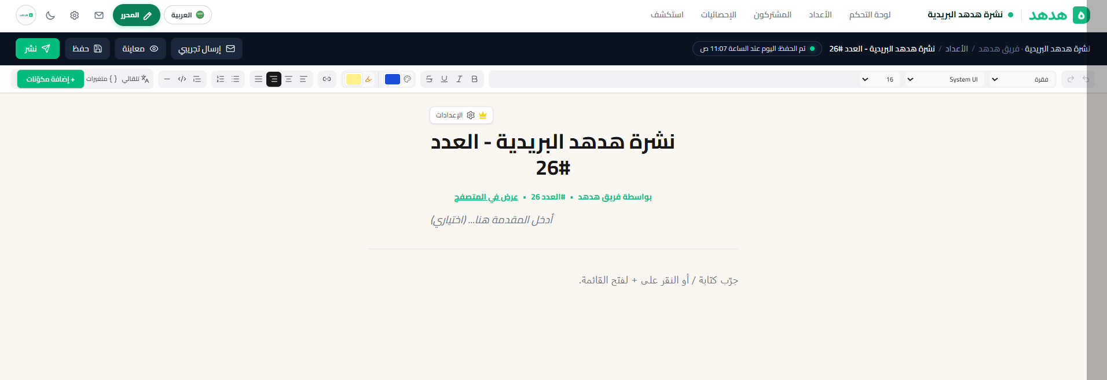Click the round profile avatar in the header
Image resolution: width=1107 pixels, height=380 pixels.
(26, 15)
